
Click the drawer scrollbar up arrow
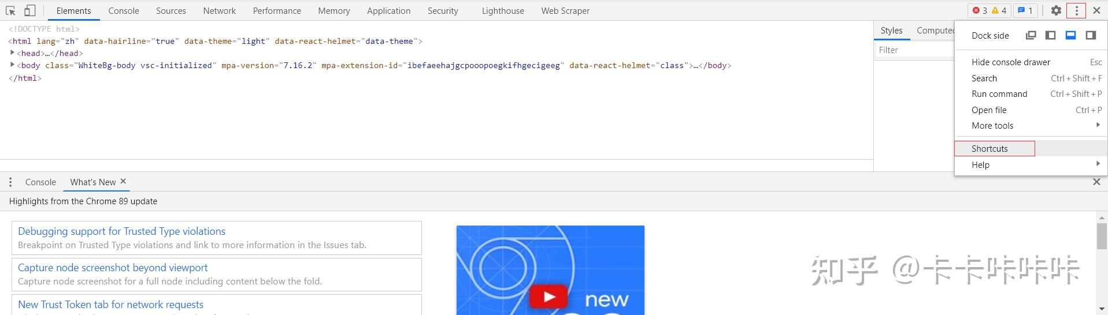tap(1102, 218)
